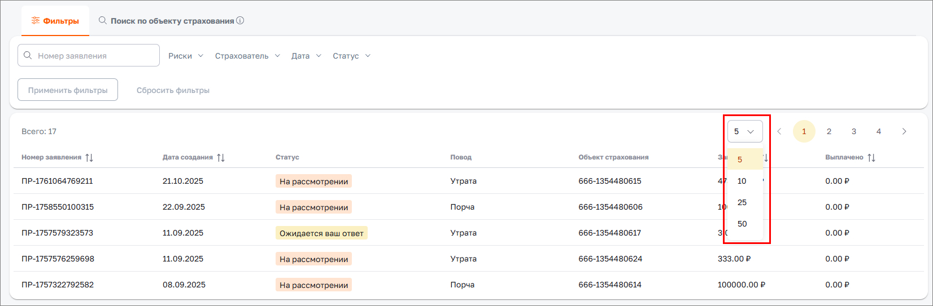Go to page 3 of results

(854, 131)
